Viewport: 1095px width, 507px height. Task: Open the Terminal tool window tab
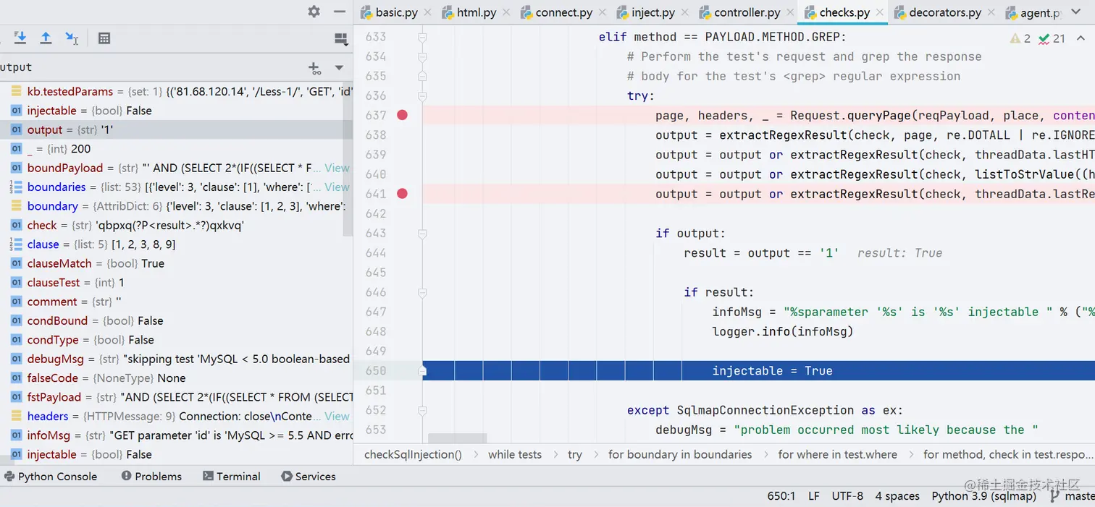[x=232, y=476]
